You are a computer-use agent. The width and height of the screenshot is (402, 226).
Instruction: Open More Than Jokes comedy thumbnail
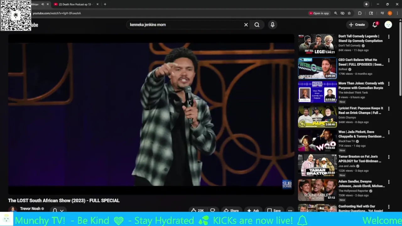point(317,92)
